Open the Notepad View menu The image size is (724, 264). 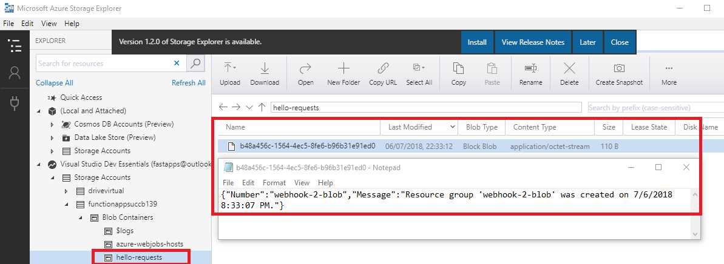[x=302, y=182]
